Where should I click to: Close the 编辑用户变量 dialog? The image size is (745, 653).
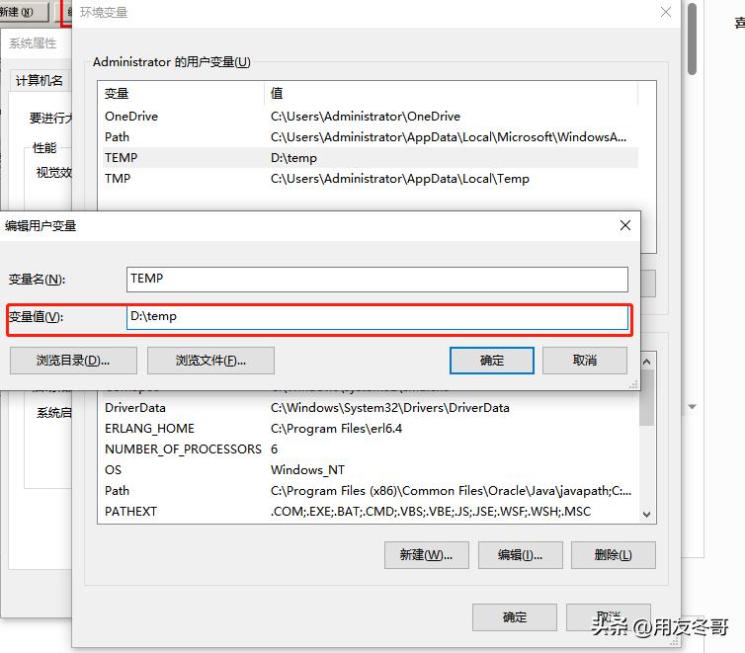pos(625,225)
